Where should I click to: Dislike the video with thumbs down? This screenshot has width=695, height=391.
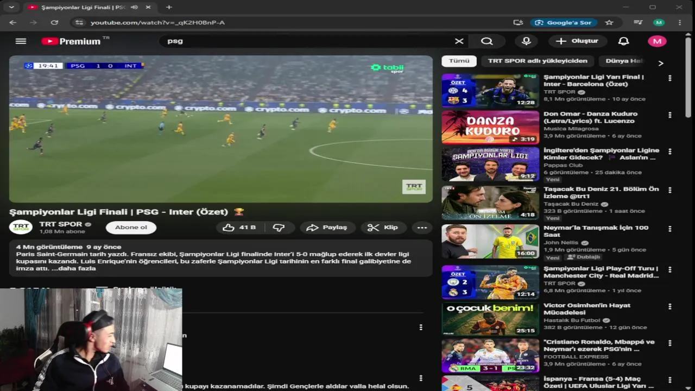pyautogui.click(x=279, y=228)
